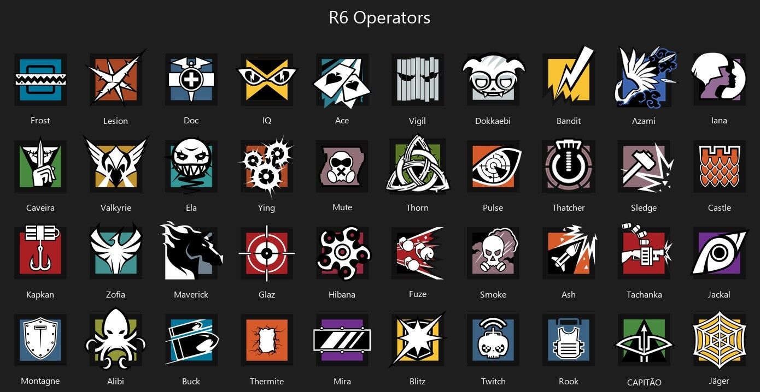This screenshot has width=760, height=392.
Task: Select Bandit's lightning bolt icon
Action: [569, 80]
